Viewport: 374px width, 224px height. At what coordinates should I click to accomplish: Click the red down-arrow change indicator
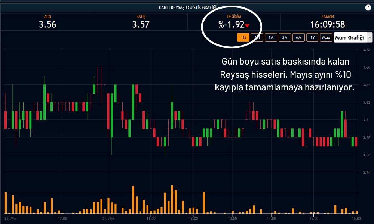point(247,26)
